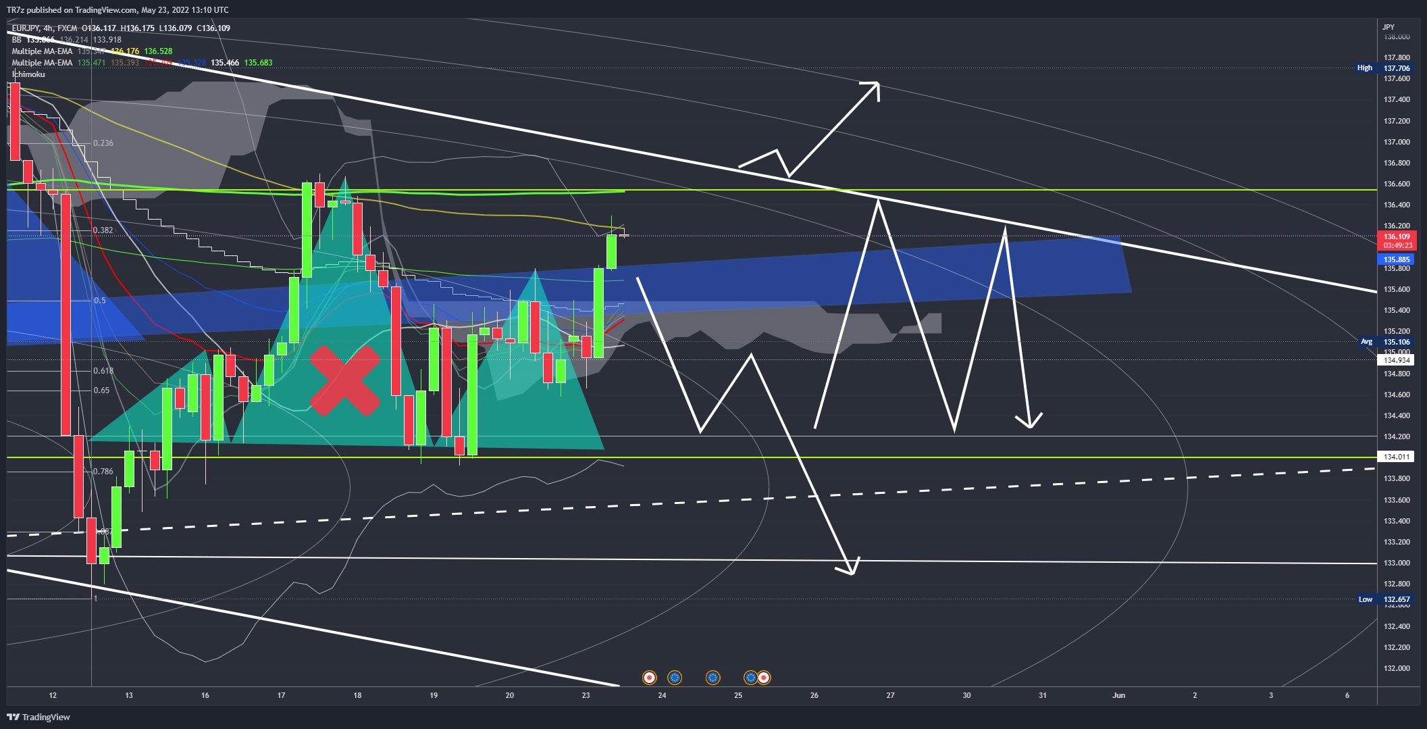Select the 0.65 Fibonacci level label
Viewport: 1427px width, 729px height.
pos(101,391)
